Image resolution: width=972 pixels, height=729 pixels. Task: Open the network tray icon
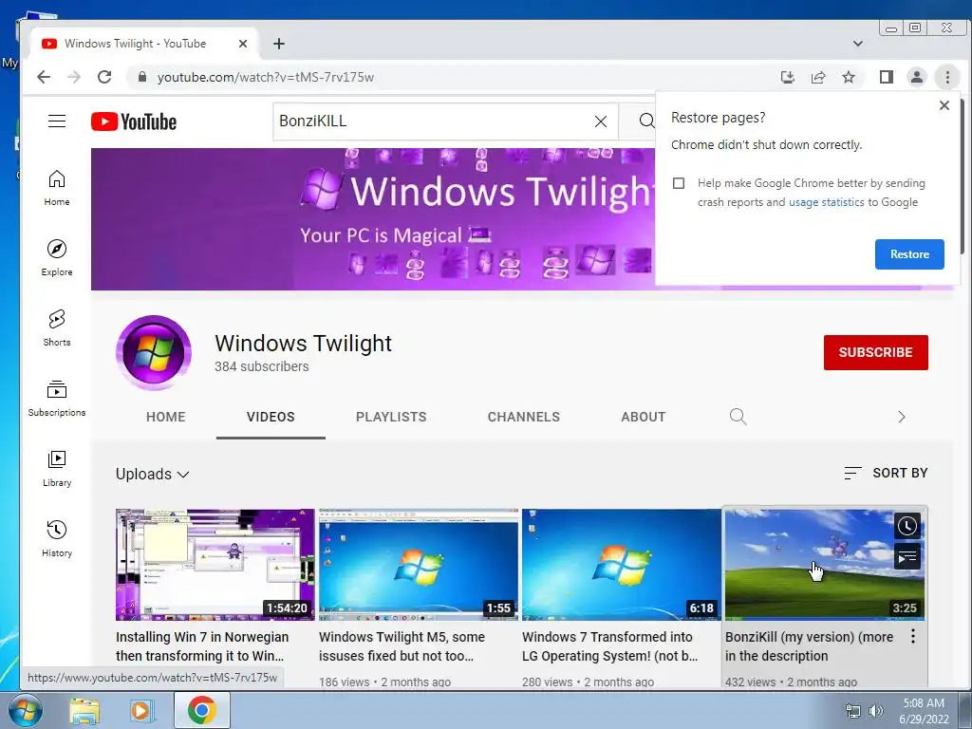click(x=853, y=711)
